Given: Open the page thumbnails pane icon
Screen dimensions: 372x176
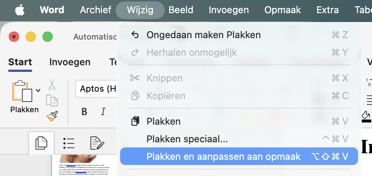Looking at the screenshot, I should pyautogui.click(x=41, y=142).
